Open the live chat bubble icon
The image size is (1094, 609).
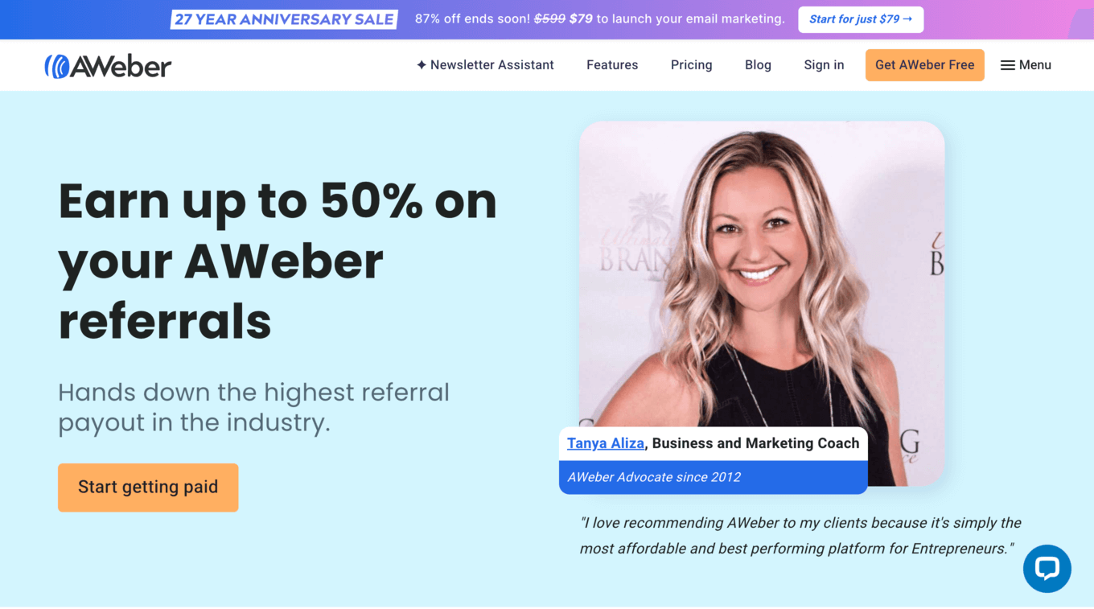click(1047, 569)
